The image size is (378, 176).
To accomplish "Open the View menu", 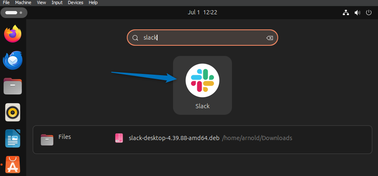I will [41, 2].
